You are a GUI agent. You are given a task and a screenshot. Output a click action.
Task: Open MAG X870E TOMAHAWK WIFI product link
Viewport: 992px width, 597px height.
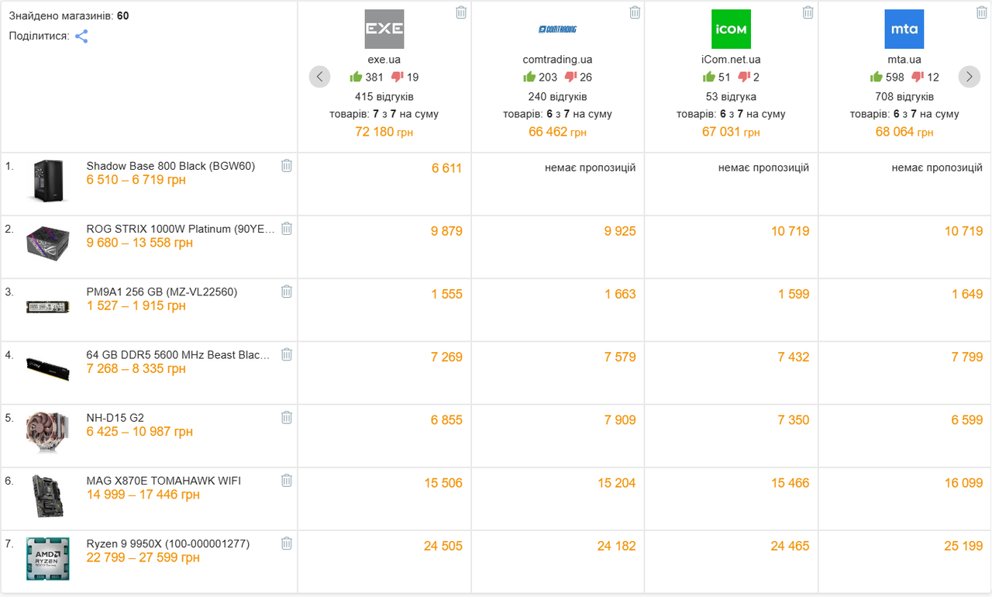coord(164,481)
